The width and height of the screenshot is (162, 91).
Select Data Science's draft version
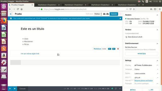tap(135, 37)
